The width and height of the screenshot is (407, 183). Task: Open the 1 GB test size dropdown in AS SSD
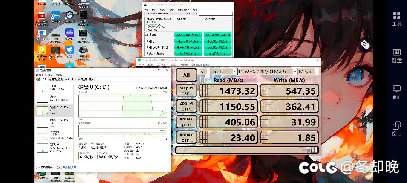tap(191, 14)
